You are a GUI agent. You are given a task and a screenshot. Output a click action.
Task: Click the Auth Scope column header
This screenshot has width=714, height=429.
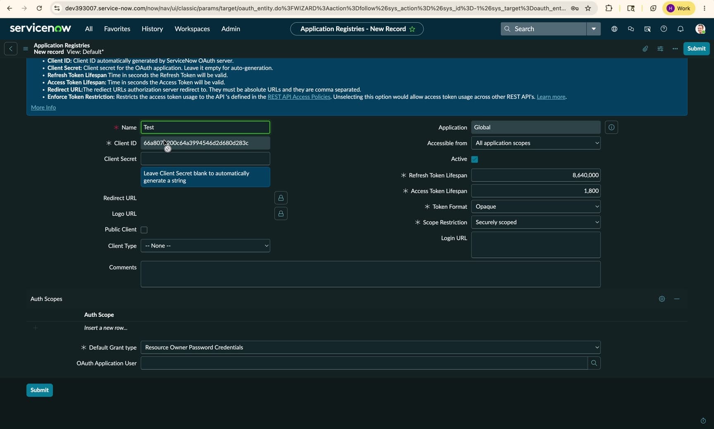(99, 315)
